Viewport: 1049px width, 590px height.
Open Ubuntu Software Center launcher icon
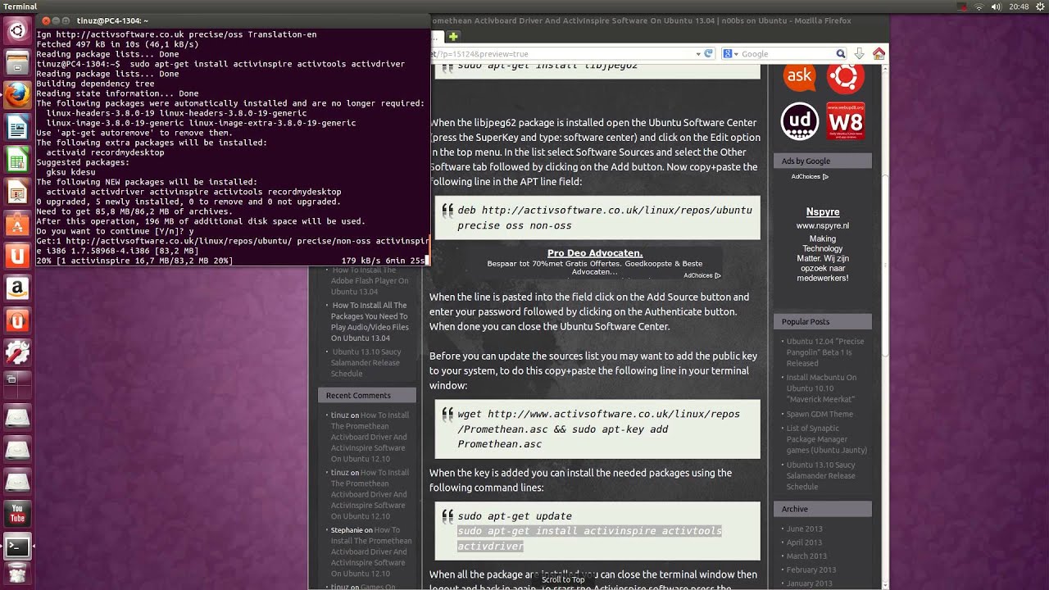click(x=17, y=224)
